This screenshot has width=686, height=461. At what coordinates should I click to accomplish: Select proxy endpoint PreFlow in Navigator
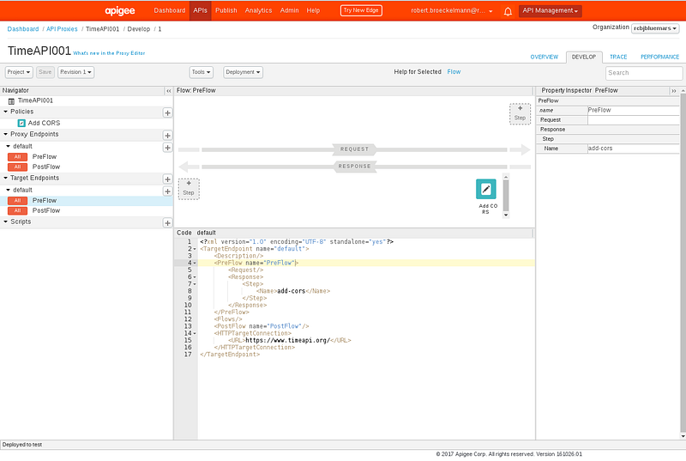click(45, 157)
